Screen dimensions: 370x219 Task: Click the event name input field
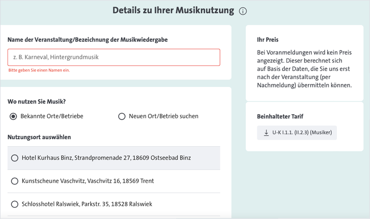[x=114, y=57]
